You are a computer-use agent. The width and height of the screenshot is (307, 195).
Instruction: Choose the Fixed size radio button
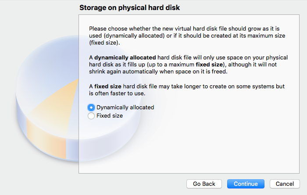tap(91, 116)
